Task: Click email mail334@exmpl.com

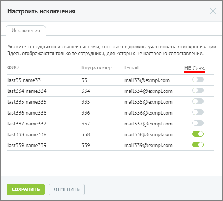Action: point(148,91)
